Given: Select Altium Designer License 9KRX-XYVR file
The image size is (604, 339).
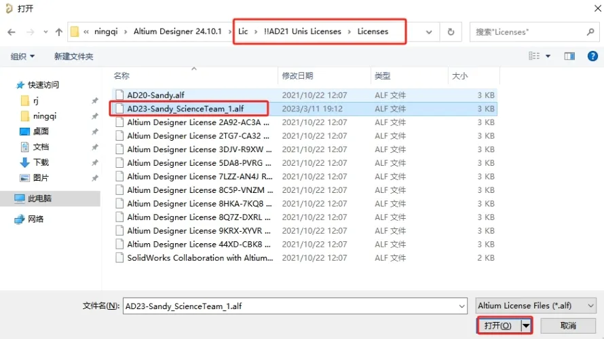Looking at the screenshot, I should pyautogui.click(x=199, y=230).
